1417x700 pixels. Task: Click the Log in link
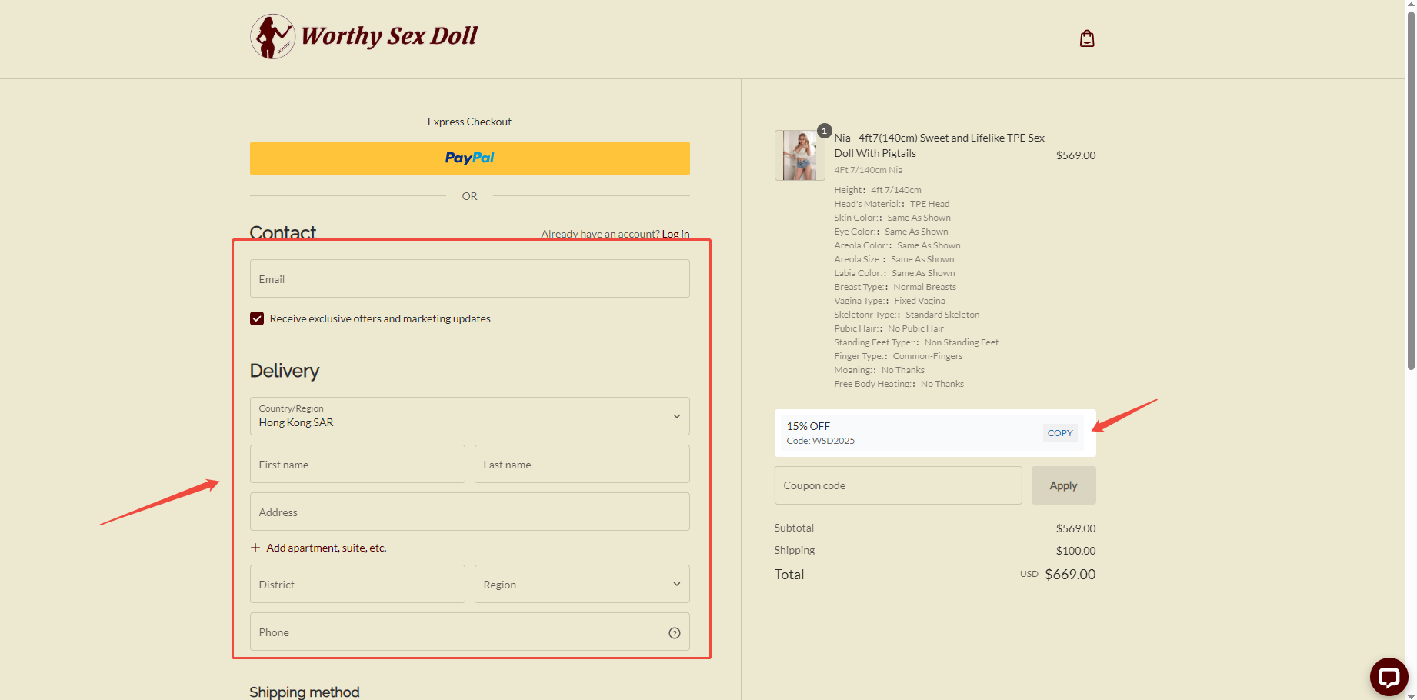[x=675, y=234]
